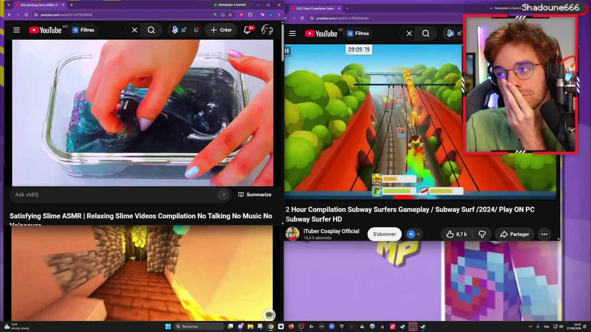Open the Créer menu in the left window
This screenshot has height=332, width=591.
(221, 30)
